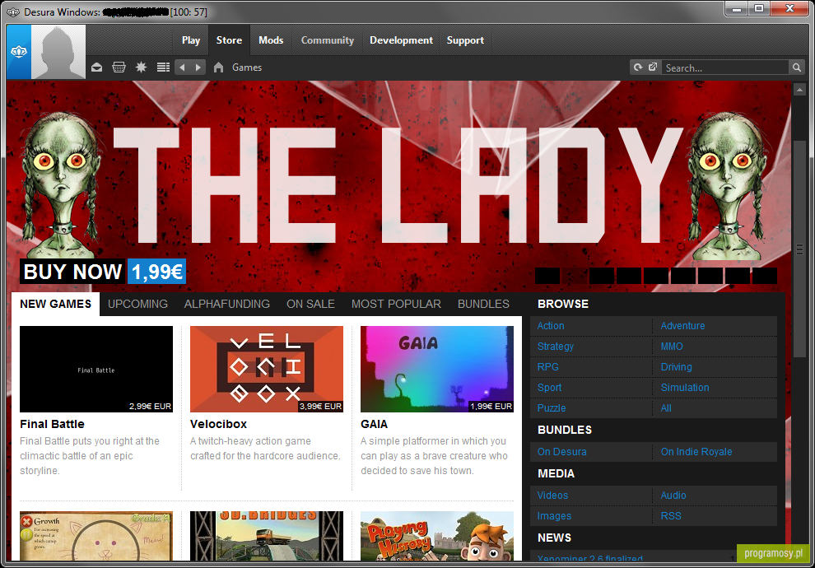Image resolution: width=815 pixels, height=568 pixels.
Task: Open the On Desura bundles link
Action: pos(562,452)
